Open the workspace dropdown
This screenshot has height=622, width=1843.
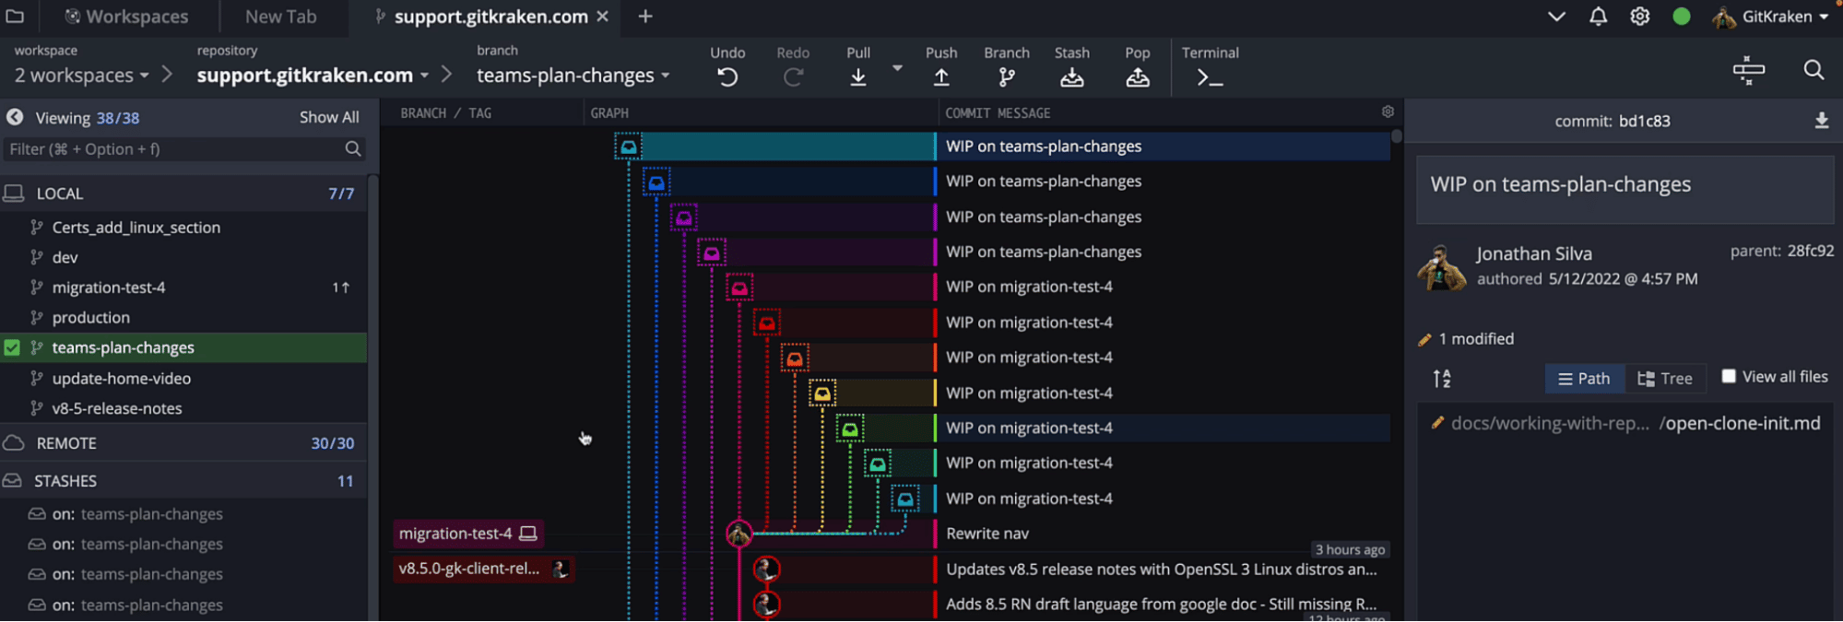tap(81, 76)
